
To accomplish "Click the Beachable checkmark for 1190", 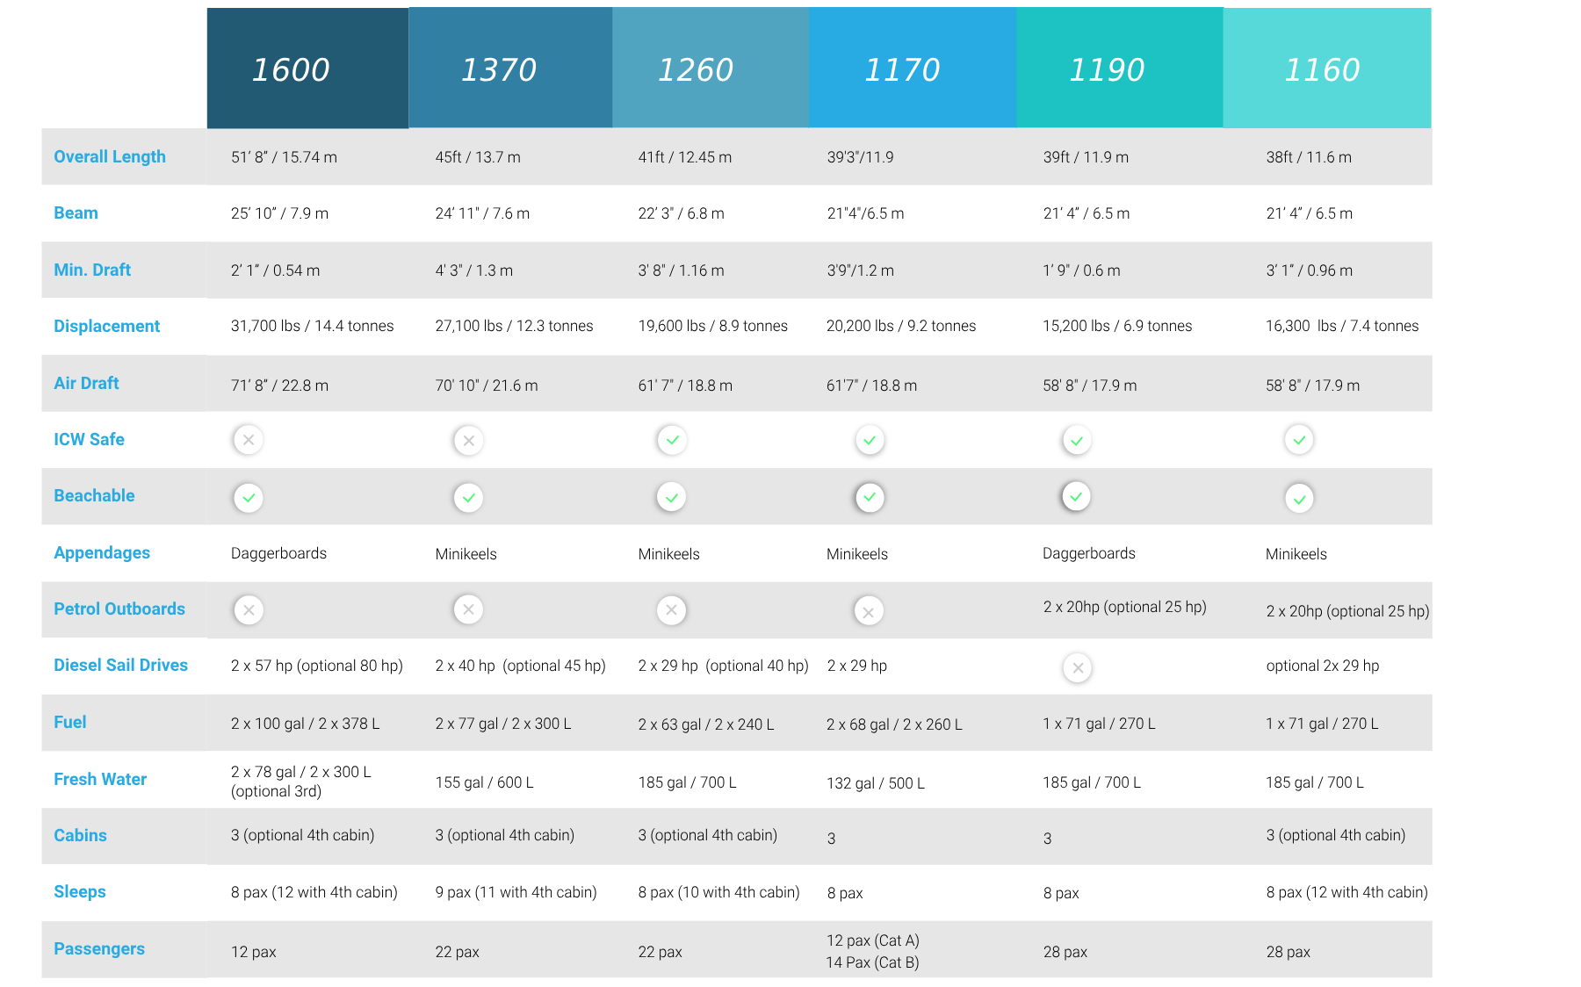I will pyautogui.click(x=1076, y=497).
